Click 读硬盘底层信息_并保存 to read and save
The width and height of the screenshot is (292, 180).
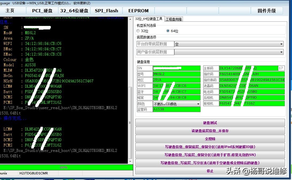(209, 131)
